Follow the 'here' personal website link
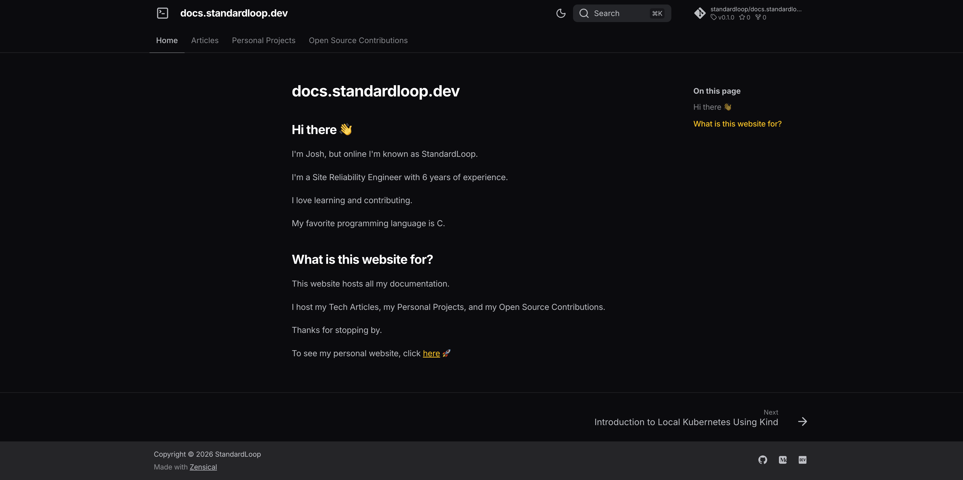Viewport: 963px width, 480px height. point(431,353)
